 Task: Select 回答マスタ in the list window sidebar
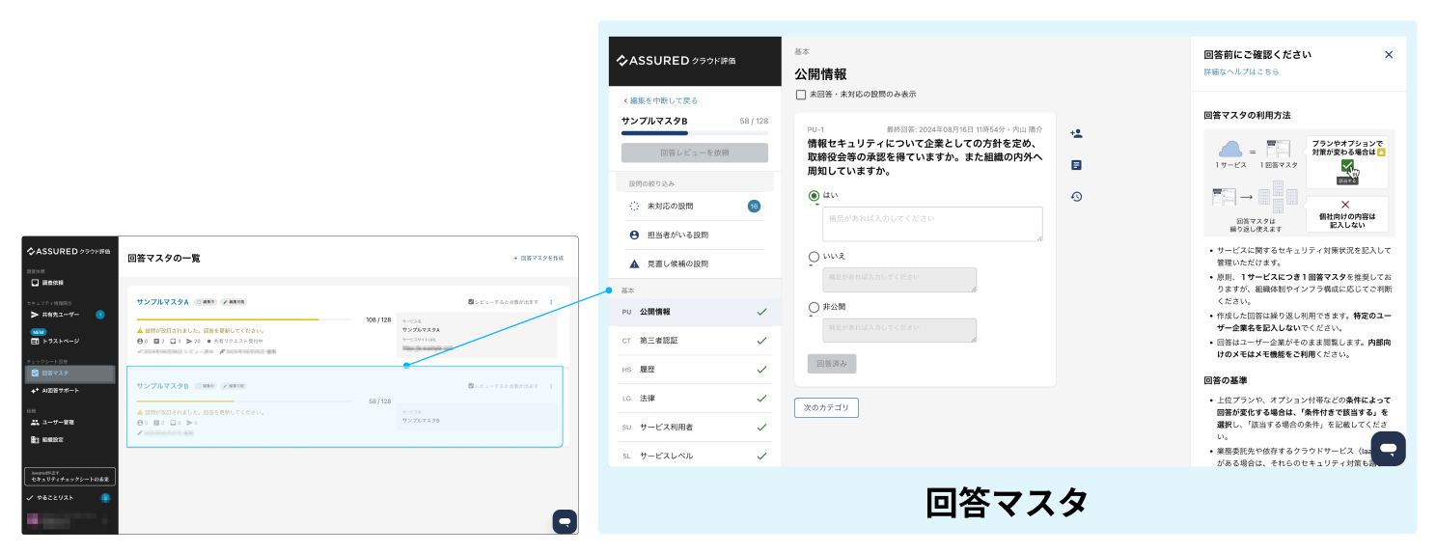point(69,373)
